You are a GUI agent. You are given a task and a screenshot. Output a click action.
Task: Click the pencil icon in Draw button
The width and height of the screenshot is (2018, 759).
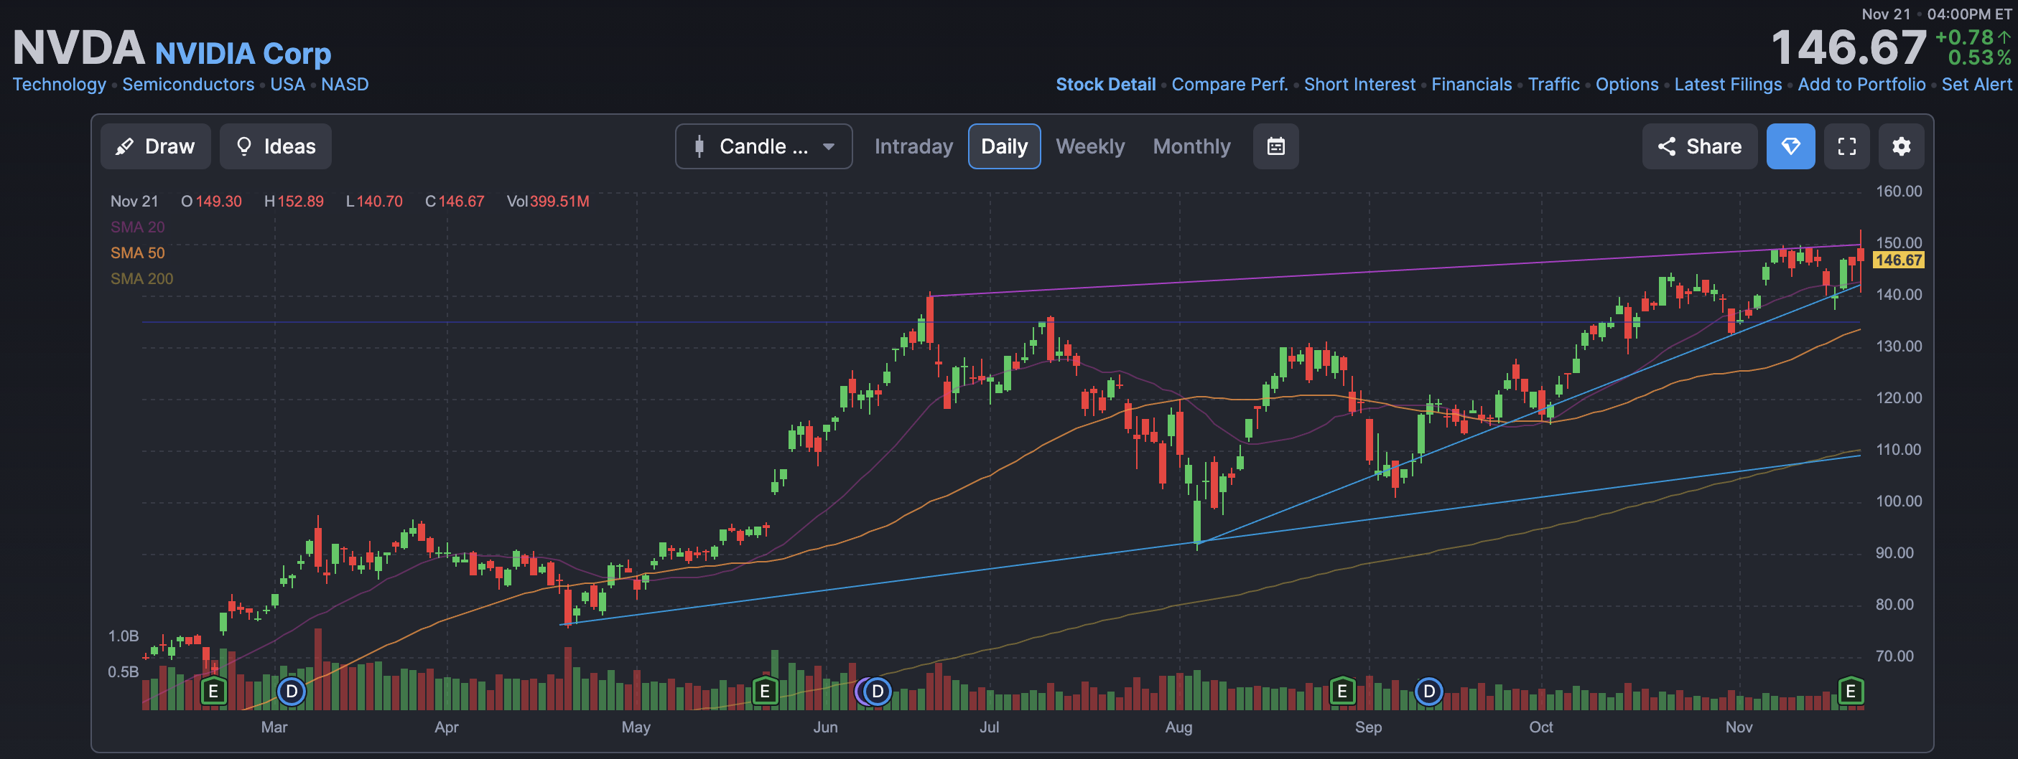click(x=124, y=146)
